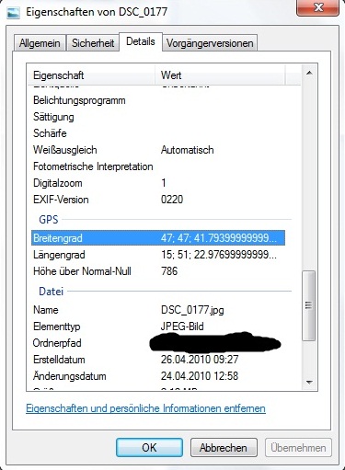Click the 786 altitude value
345x470 pixels.
tap(169, 271)
